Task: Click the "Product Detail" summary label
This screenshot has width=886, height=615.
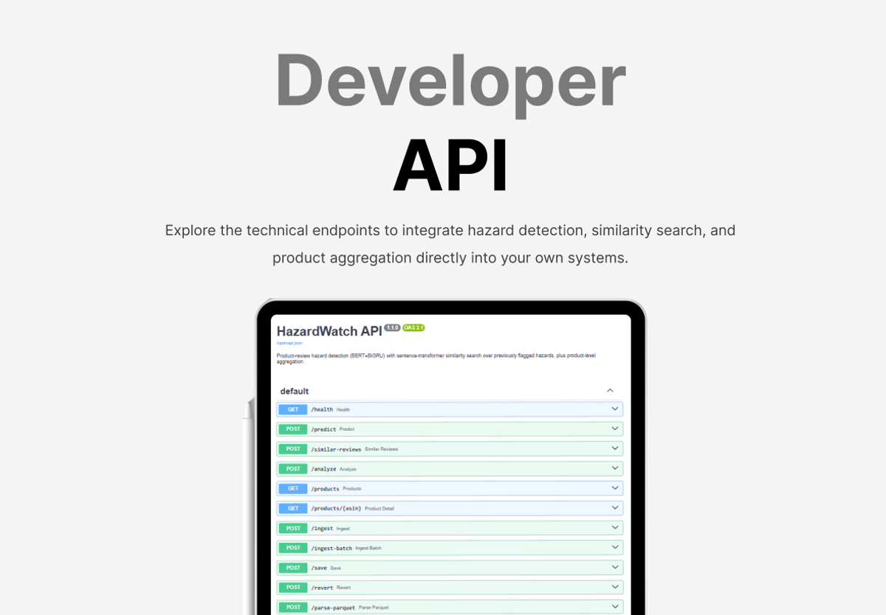Action: pyautogui.click(x=380, y=509)
